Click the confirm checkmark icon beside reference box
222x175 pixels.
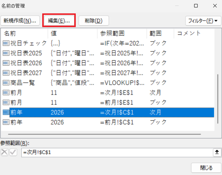click(13, 152)
